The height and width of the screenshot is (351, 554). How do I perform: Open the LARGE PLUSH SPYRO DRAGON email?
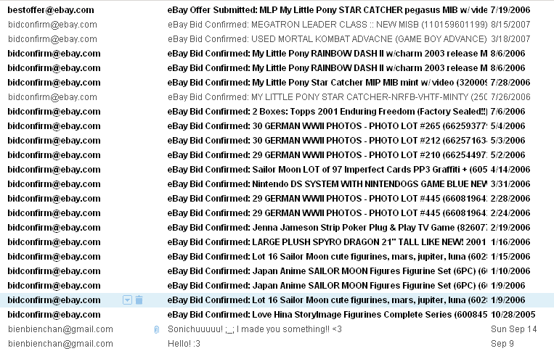[327, 242]
